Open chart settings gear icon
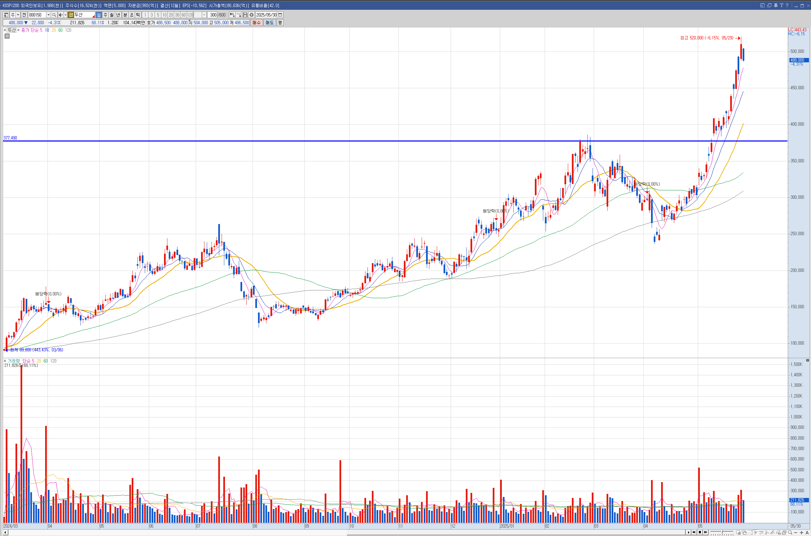The width and height of the screenshot is (811, 536). (x=252, y=15)
